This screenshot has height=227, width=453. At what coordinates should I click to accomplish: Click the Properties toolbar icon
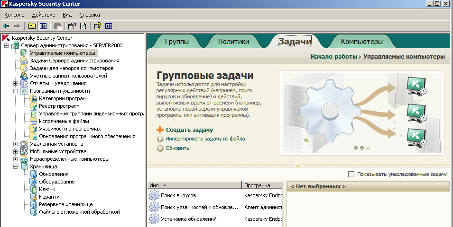pos(72,26)
